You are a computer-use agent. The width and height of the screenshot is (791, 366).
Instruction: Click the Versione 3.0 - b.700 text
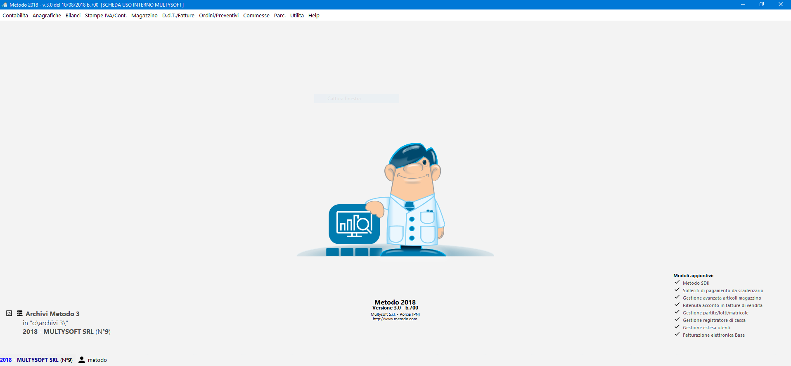pyautogui.click(x=395, y=308)
